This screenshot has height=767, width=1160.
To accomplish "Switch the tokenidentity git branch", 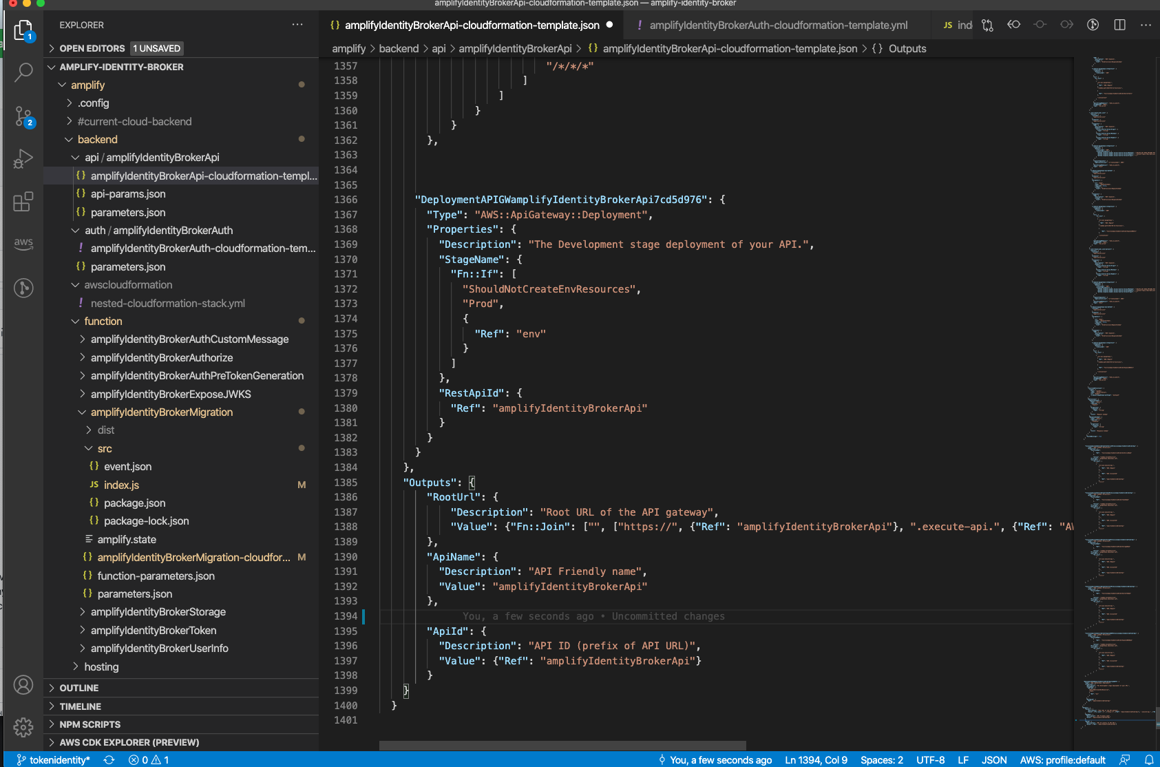I will (53, 759).
